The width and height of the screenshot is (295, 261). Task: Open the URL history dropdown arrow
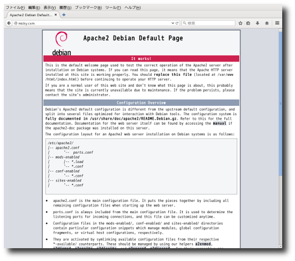(x=173, y=23)
